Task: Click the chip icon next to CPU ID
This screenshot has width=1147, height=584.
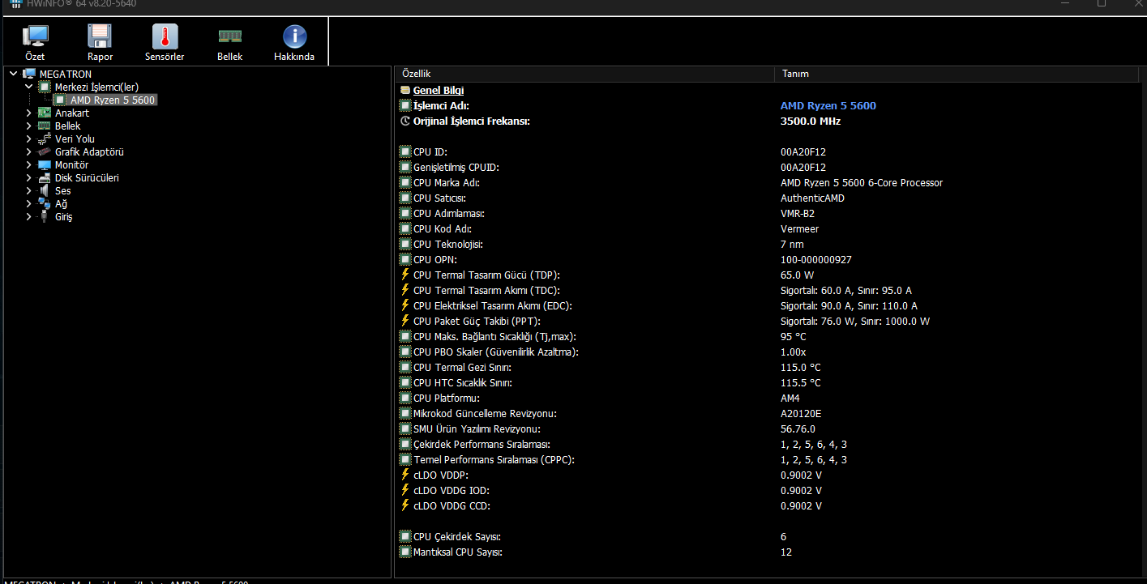Action: (x=405, y=152)
